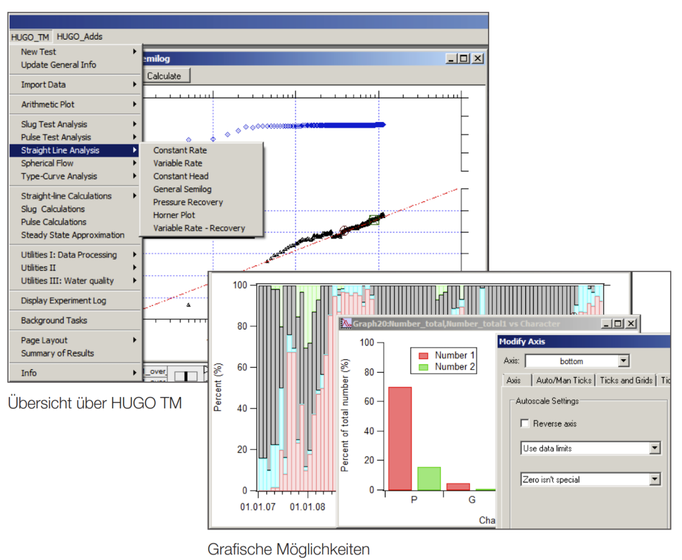Choose Constant Head analysis

pos(201,177)
